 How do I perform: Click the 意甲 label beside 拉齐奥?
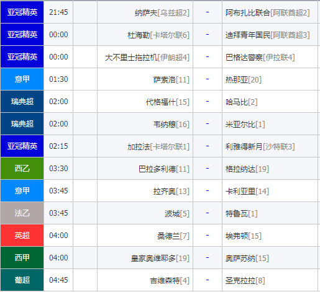22,191
